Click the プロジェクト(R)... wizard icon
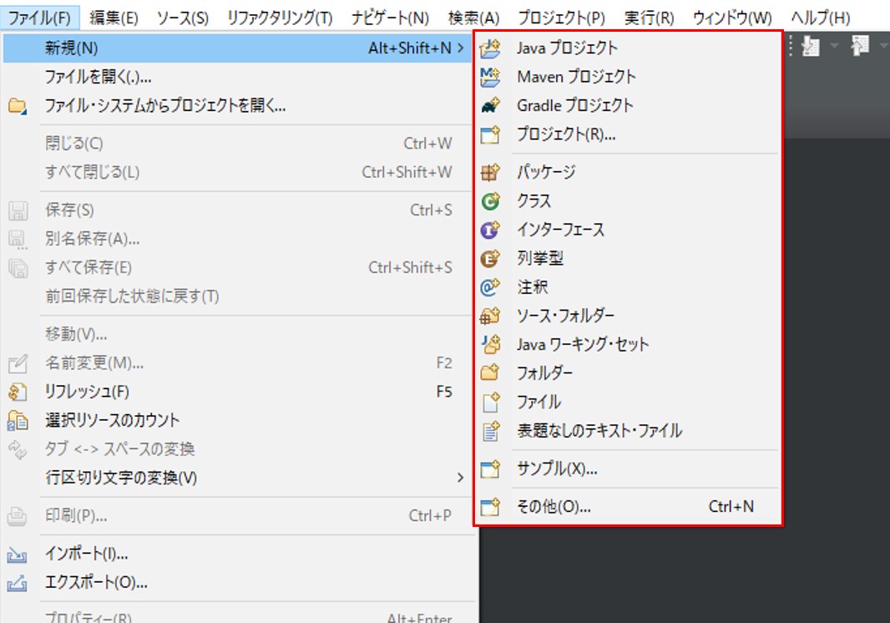 [x=490, y=134]
